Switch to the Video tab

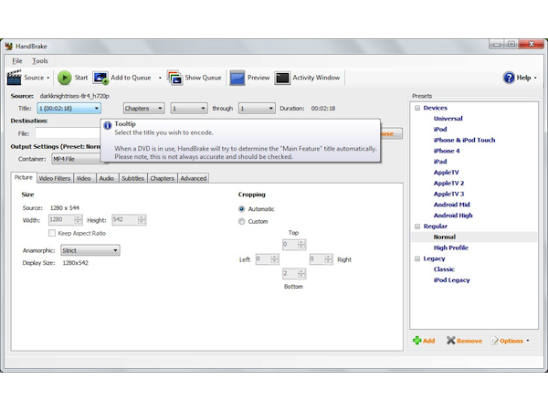click(83, 178)
